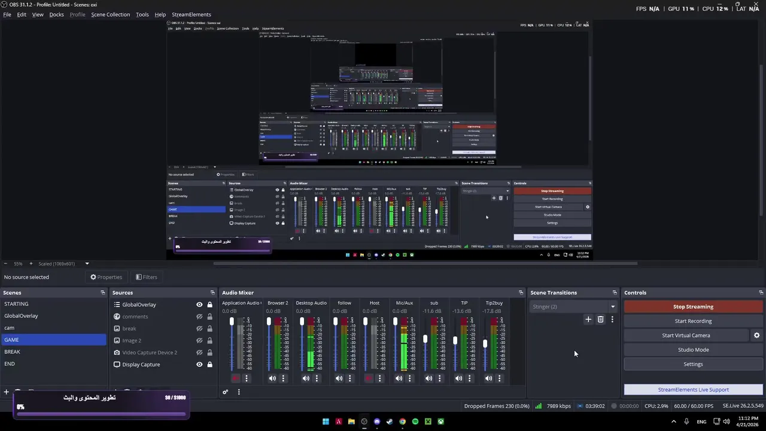The height and width of the screenshot is (431, 766).
Task: Open Desktop Audio three-dot options menu
Action: pos(317,378)
